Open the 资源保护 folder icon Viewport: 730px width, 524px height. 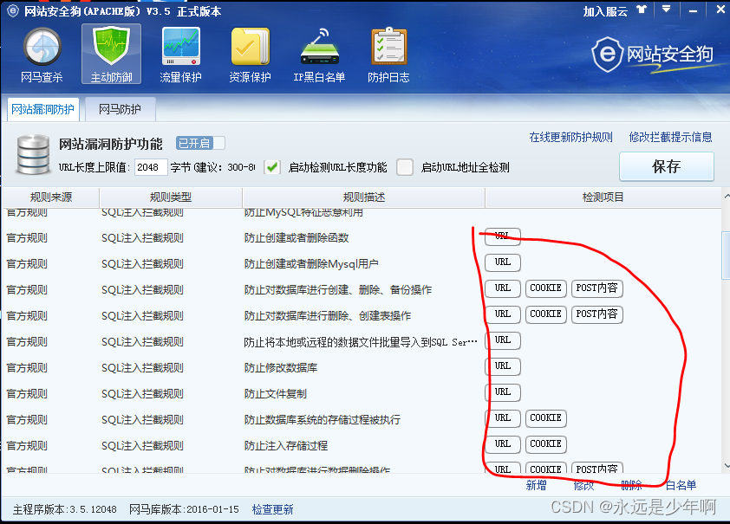(250, 55)
